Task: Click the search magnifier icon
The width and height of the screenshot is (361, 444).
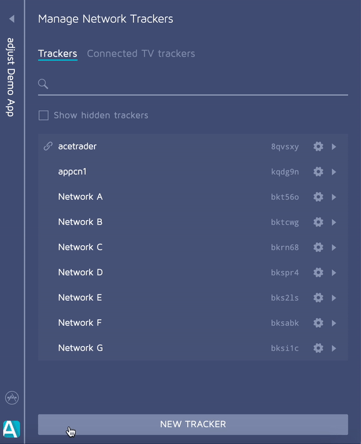Action: point(43,84)
